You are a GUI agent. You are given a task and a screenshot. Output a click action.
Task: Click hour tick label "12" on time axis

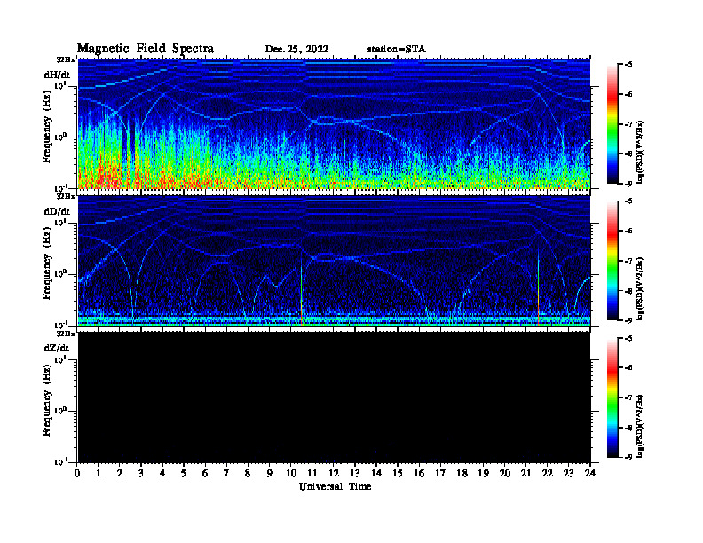[334, 474]
